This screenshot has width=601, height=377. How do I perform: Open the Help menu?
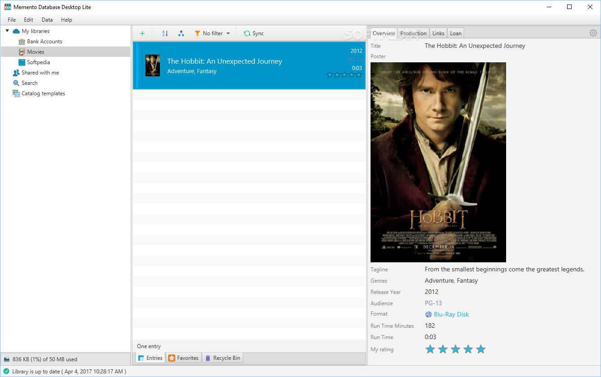[66, 20]
